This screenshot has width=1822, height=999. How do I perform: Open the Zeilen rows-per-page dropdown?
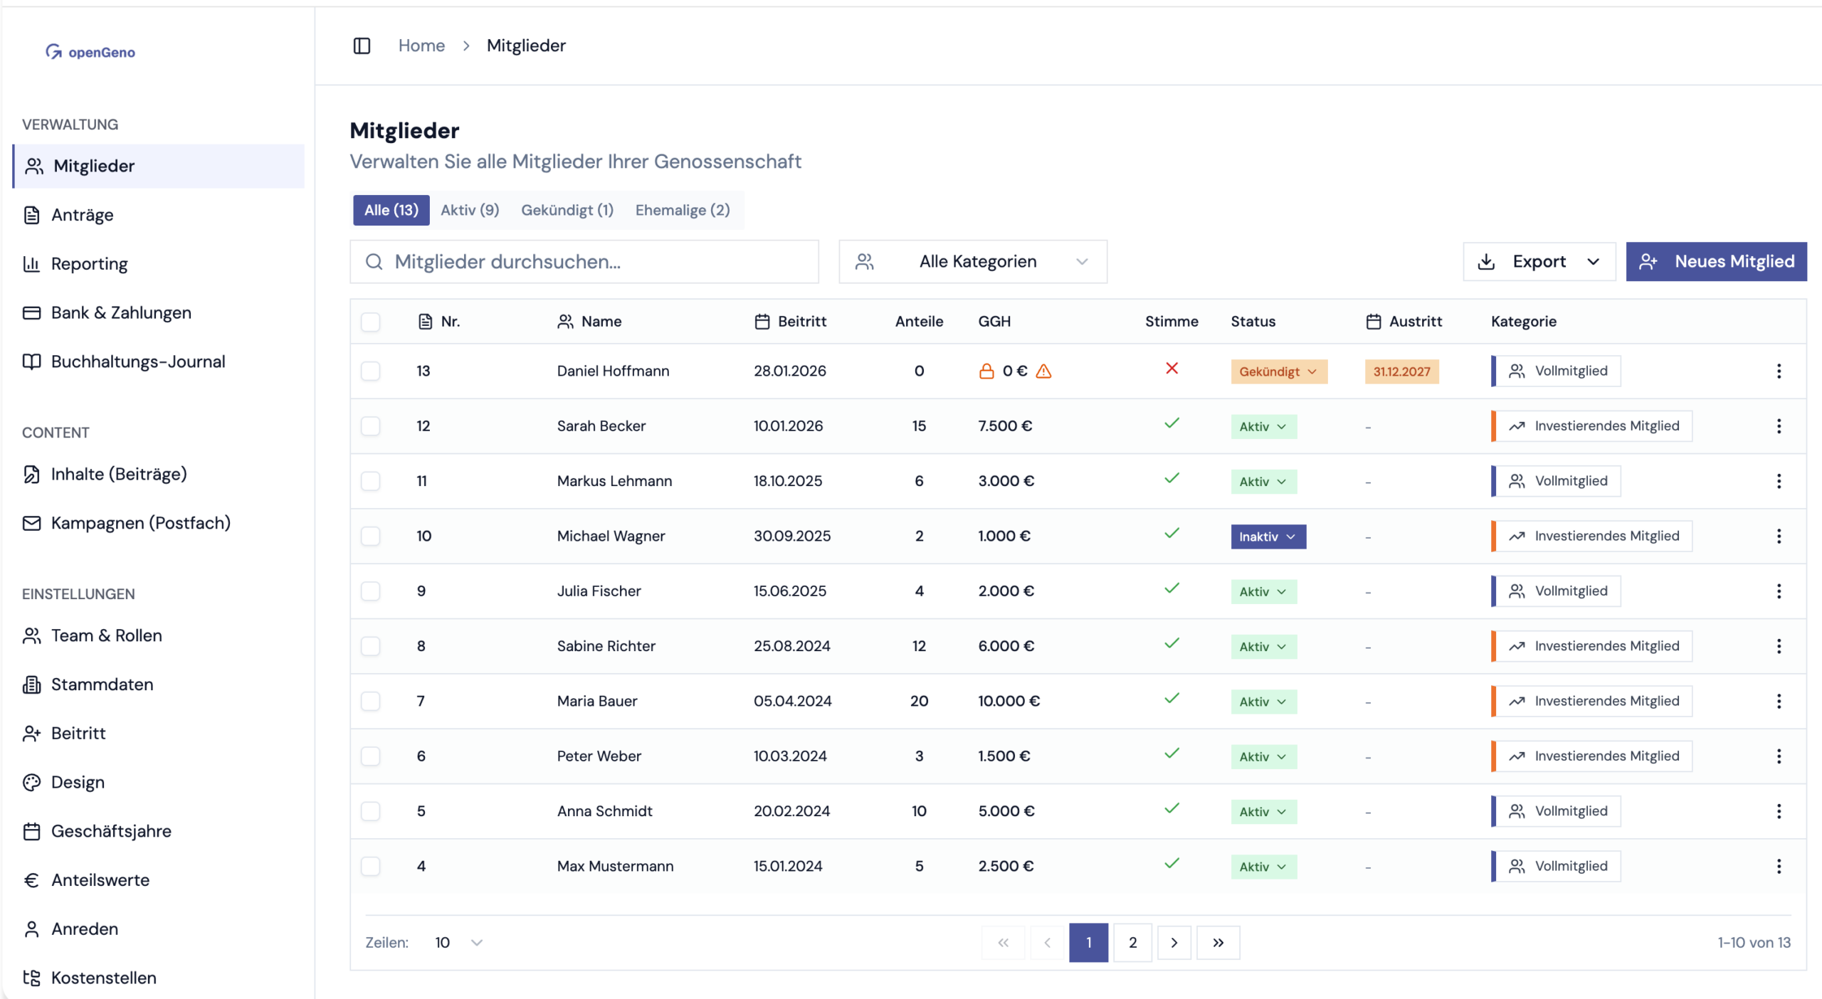pyautogui.click(x=458, y=943)
